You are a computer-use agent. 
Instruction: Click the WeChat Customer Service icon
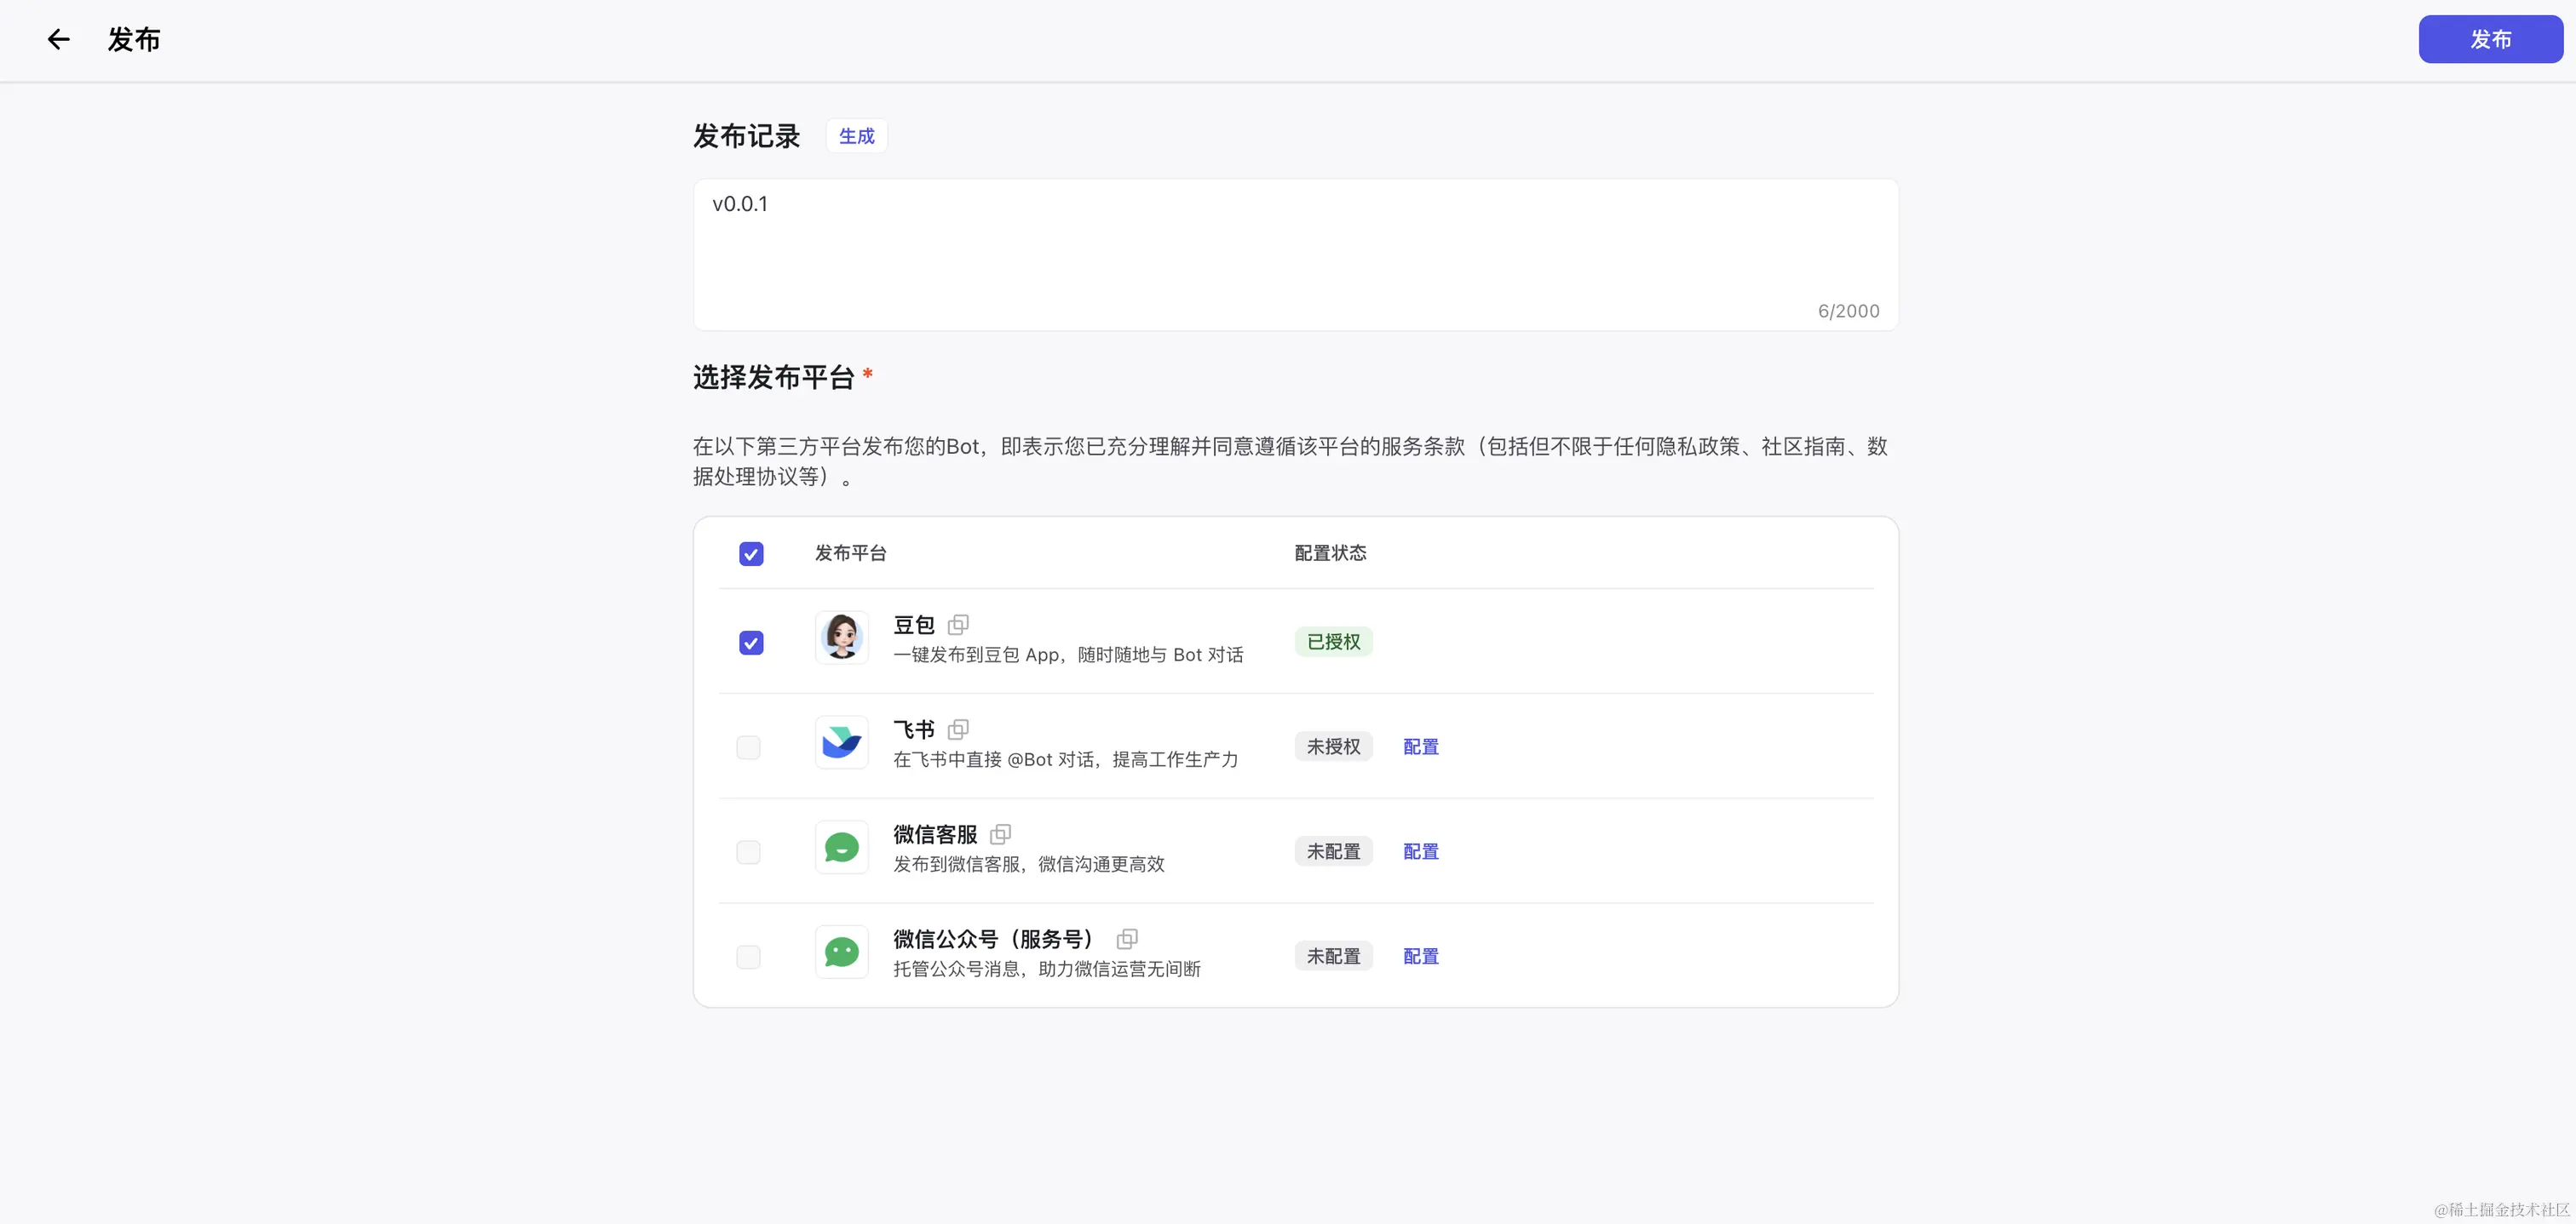pos(841,847)
